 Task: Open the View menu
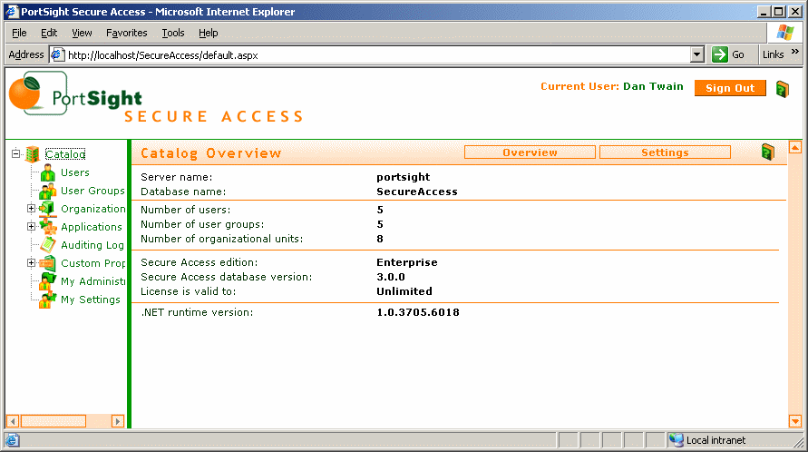point(82,33)
